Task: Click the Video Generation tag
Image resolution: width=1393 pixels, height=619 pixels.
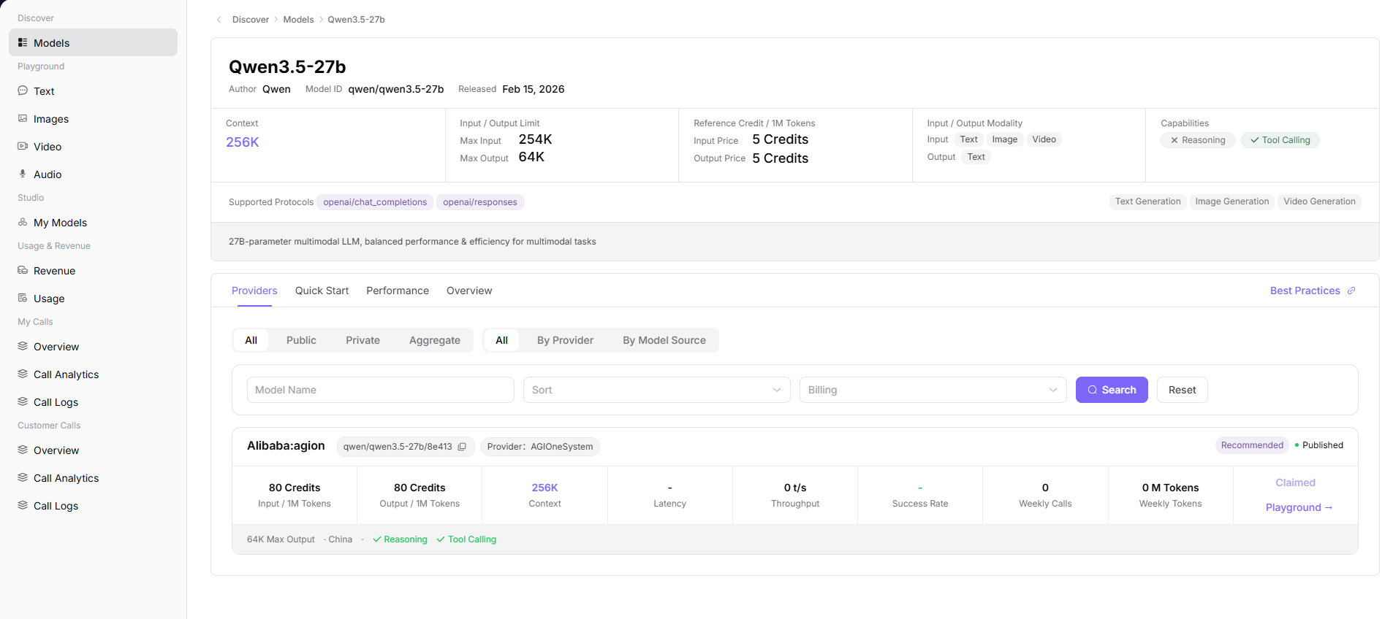Action: [1319, 201]
